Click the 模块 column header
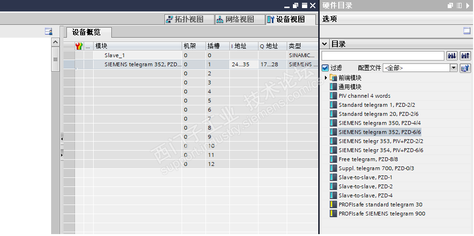Screen dimensions: 474x236 [137, 46]
